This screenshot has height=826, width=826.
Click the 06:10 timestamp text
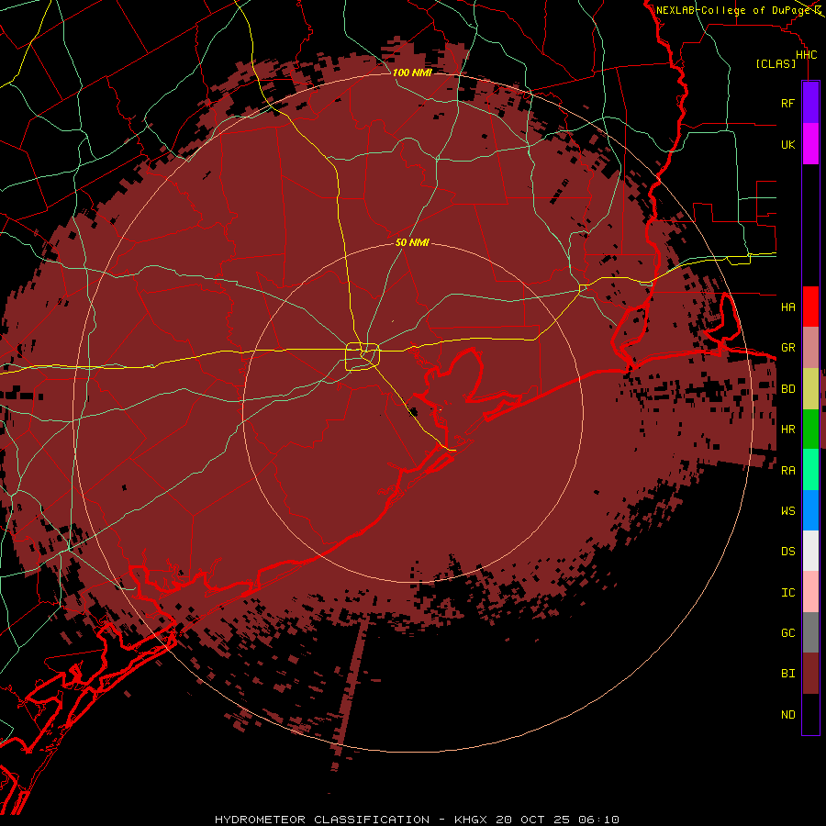coord(597,820)
